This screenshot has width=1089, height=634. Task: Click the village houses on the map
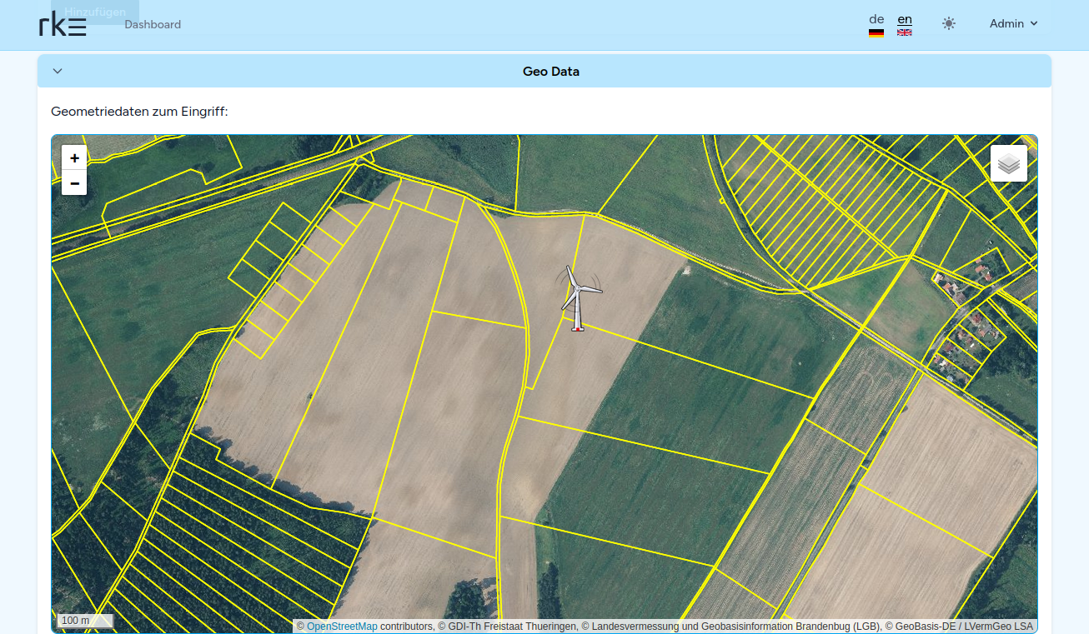click(967, 333)
